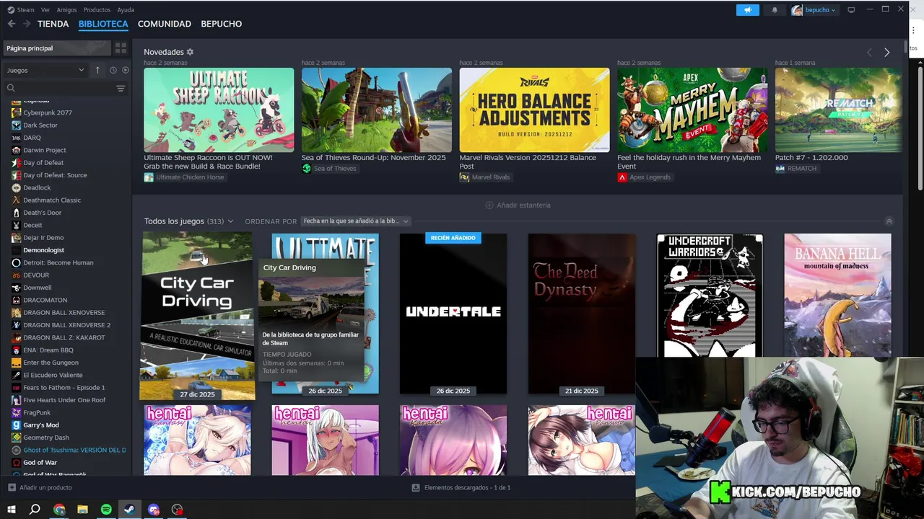Open Ultimate Chicken Horse news source link
Viewport: 924px width, 519px height.
(184, 177)
